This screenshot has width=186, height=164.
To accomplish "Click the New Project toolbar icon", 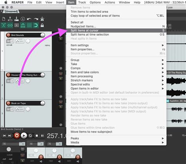I will 4,19.
